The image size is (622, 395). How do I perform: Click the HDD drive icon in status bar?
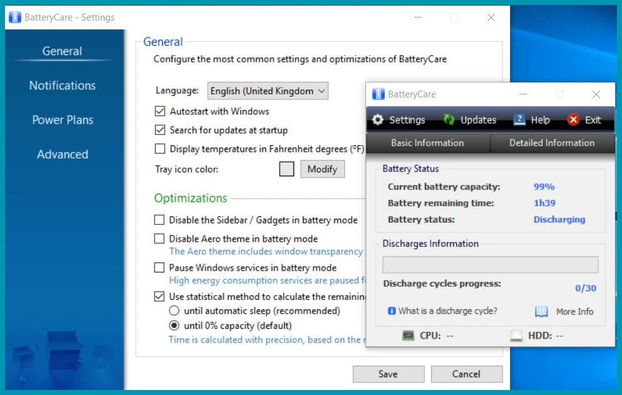[516, 336]
